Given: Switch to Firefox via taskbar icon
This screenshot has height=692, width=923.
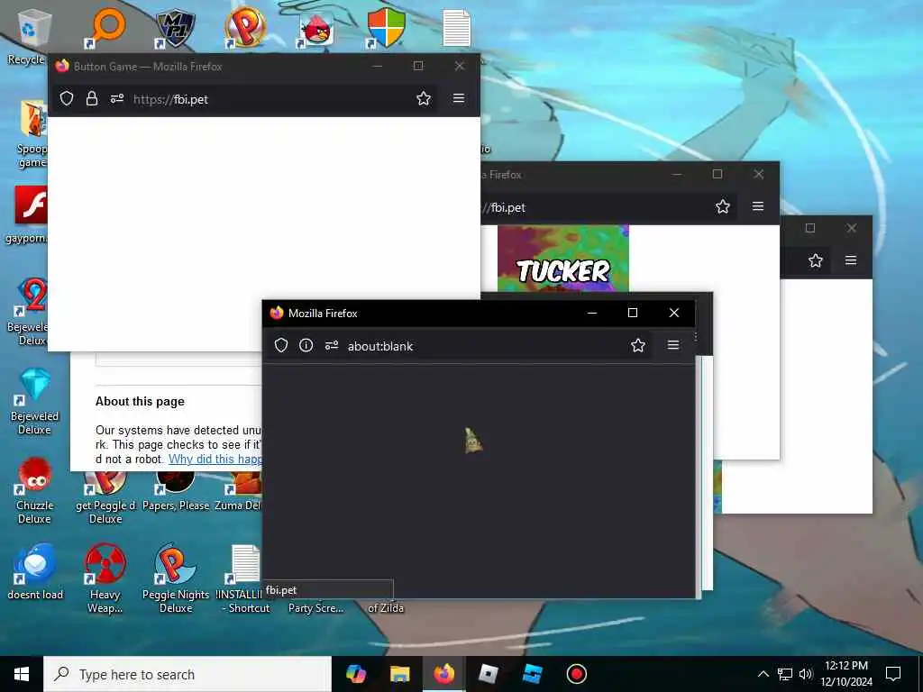Looking at the screenshot, I should (444, 674).
